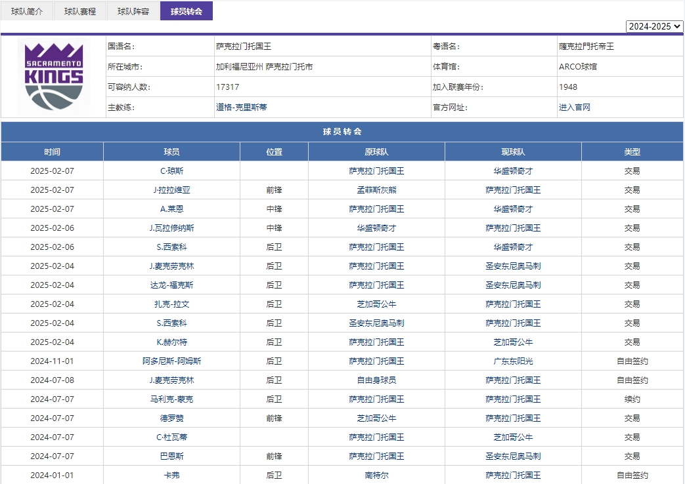
Task: Open player C·琼斯 profile link
Action: pyautogui.click(x=171, y=171)
